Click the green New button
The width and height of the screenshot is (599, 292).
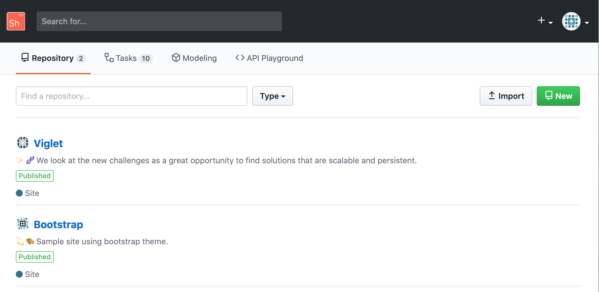tap(558, 96)
